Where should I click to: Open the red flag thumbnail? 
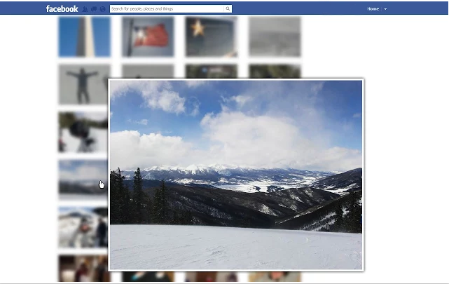click(x=148, y=36)
